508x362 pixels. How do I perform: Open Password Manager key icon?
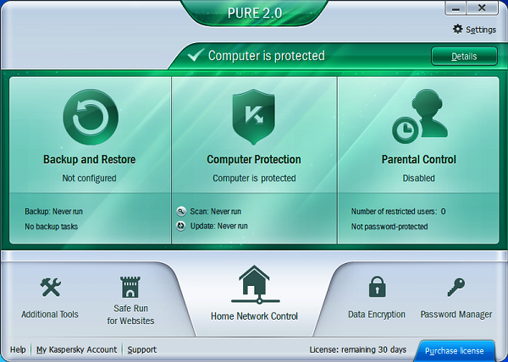pyautogui.click(x=456, y=287)
